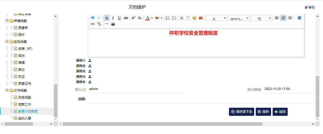This screenshot has height=134, width=323.
Task: Insert an image into the editor
Action: [x=201, y=18]
